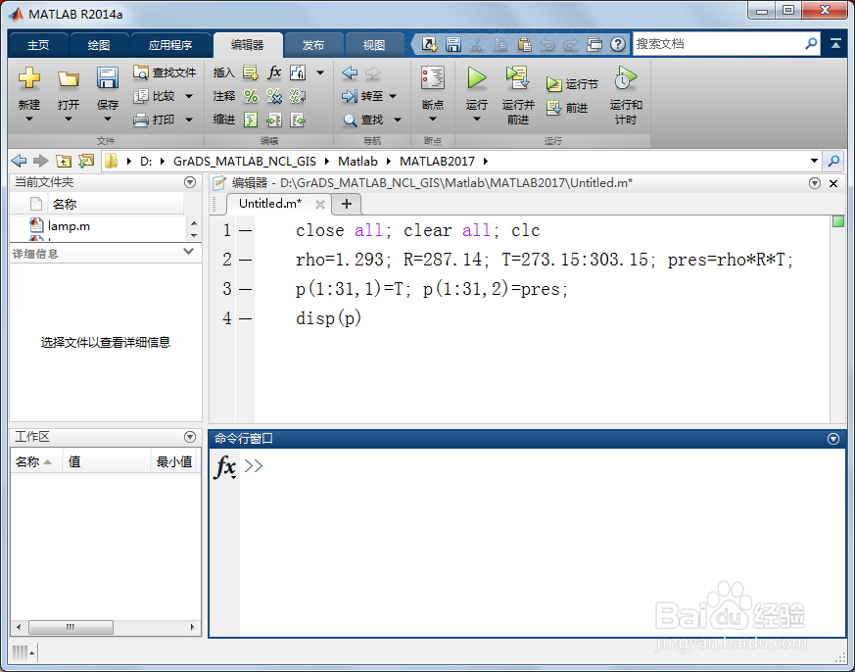Increase indent with the indent-right icon
This screenshot has height=672, width=855.
(x=274, y=120)
